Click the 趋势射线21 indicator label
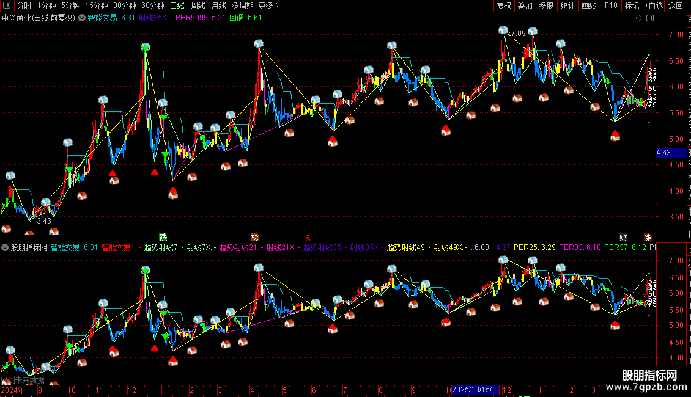Screen dimensions: 691x397 (241, 248)
